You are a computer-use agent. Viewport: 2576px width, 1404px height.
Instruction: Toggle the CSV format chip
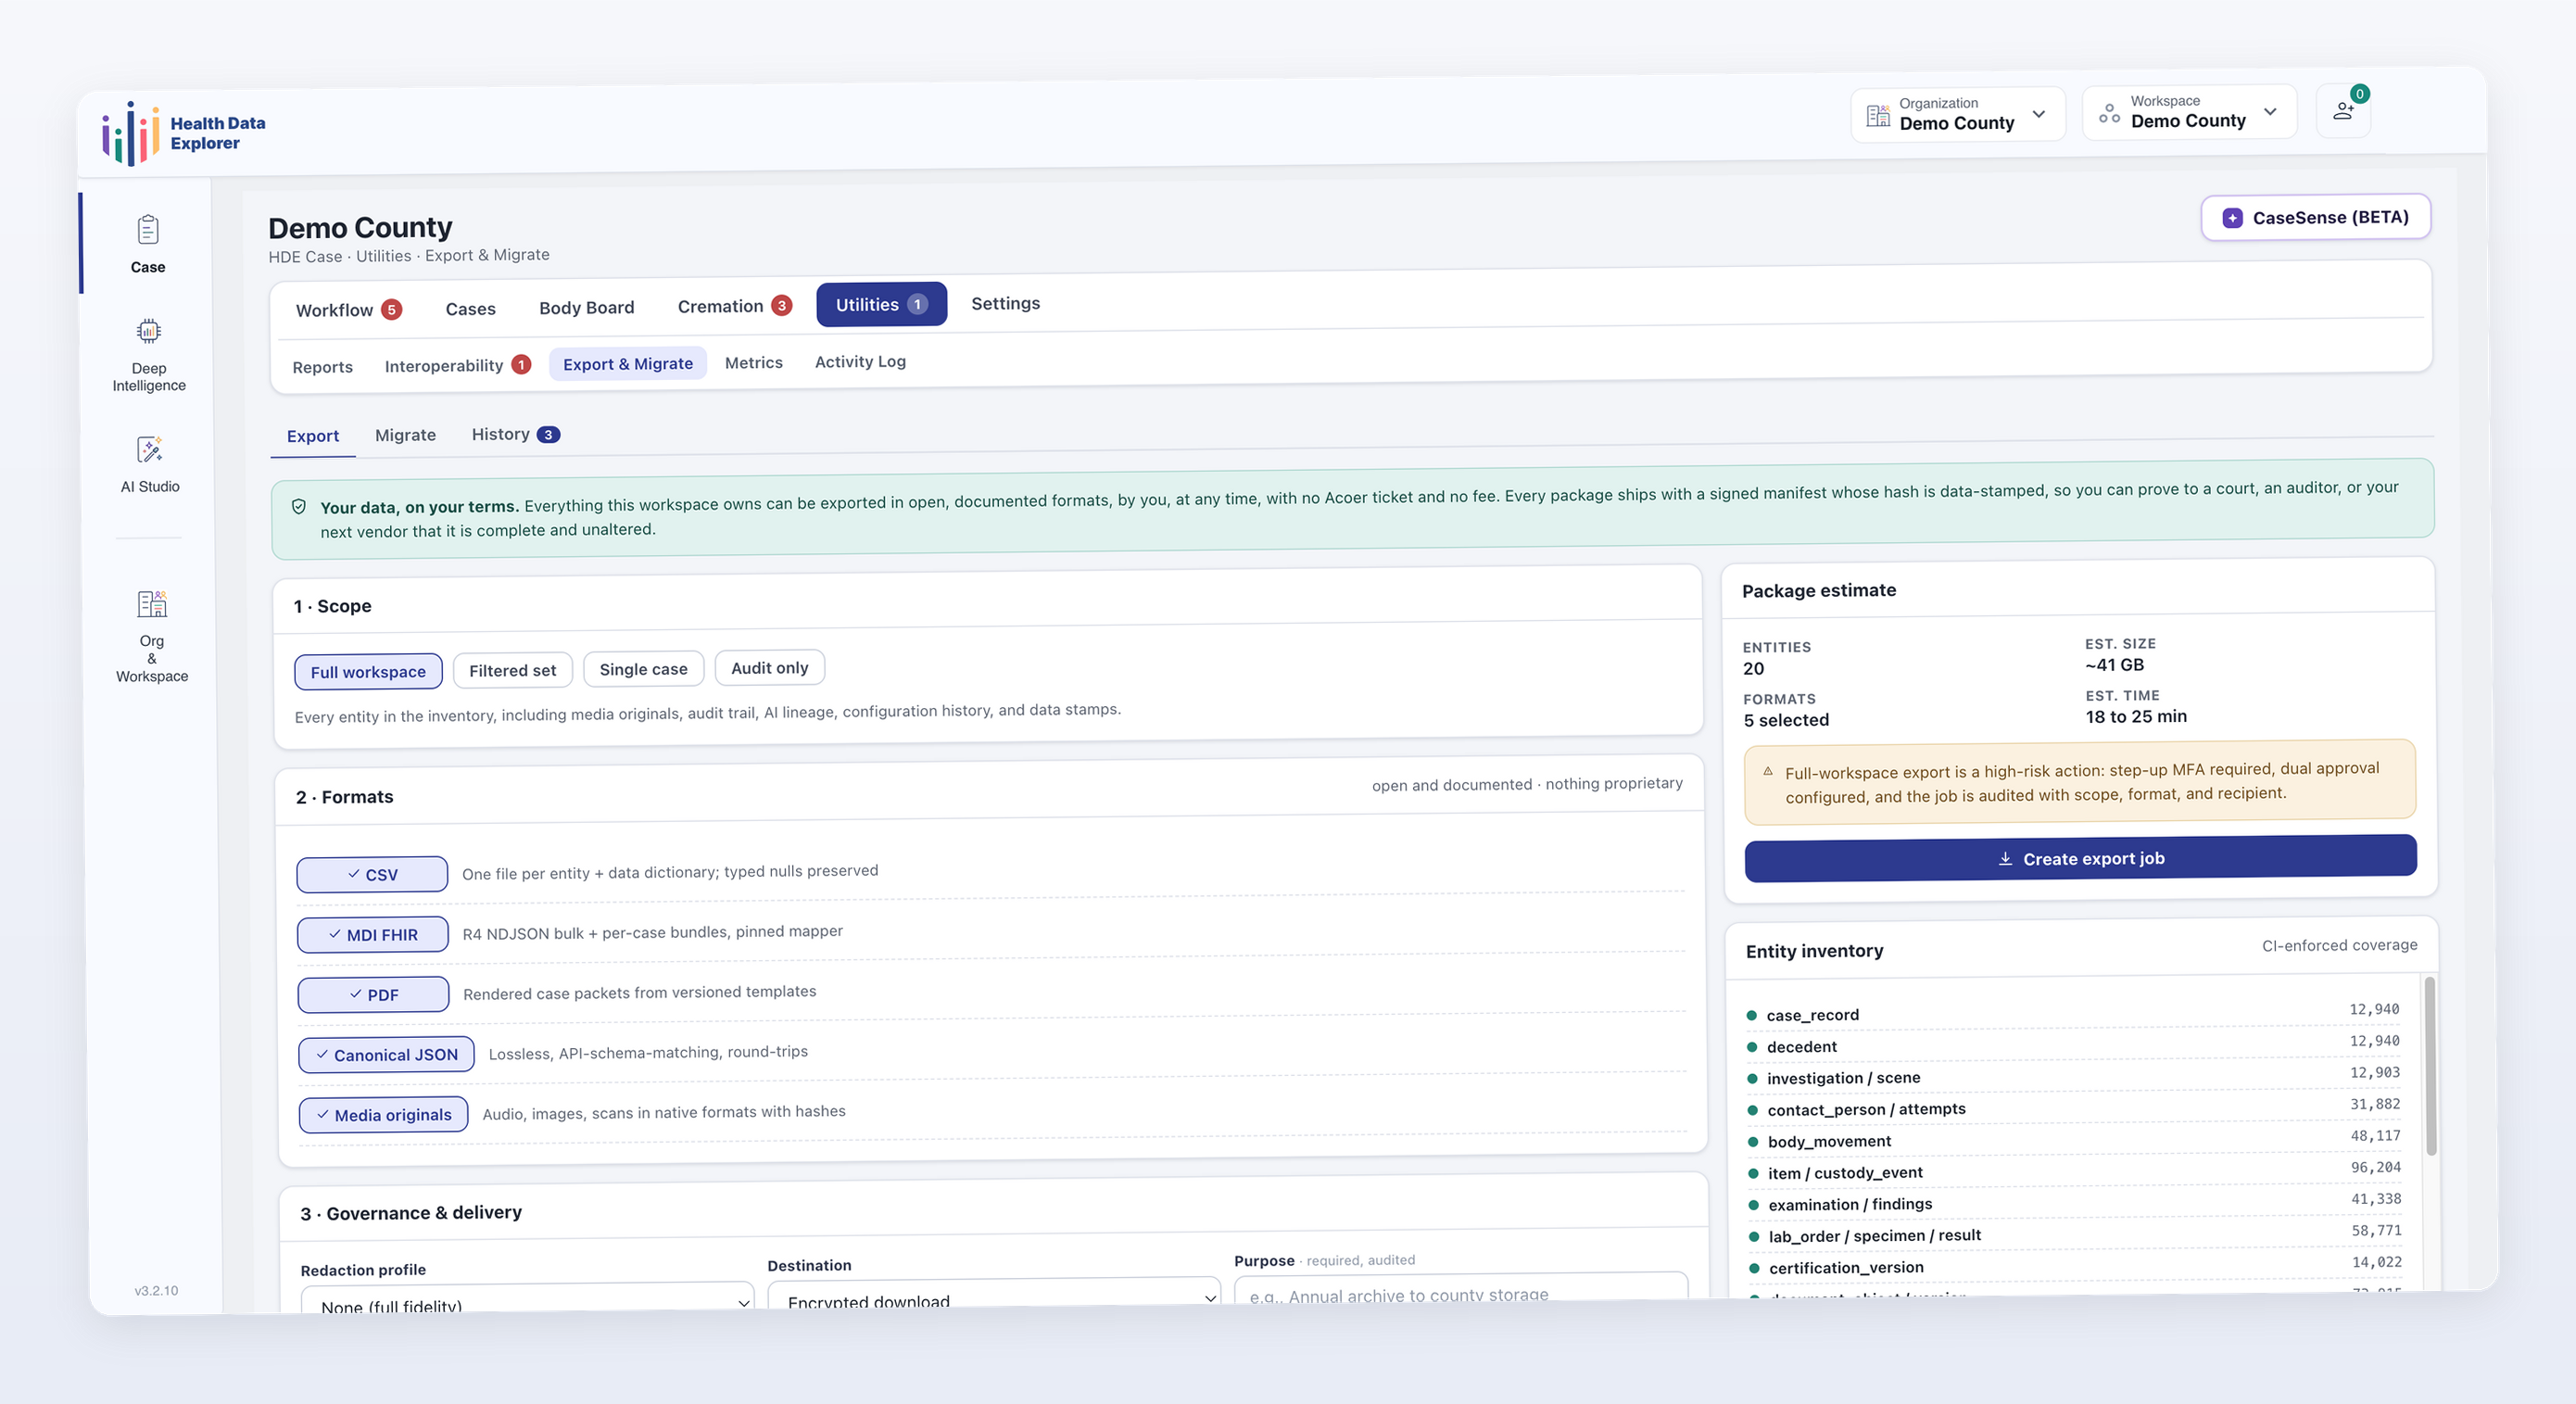[x=372, y=874]
